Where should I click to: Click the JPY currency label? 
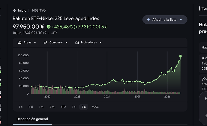(x=54, y=33)
